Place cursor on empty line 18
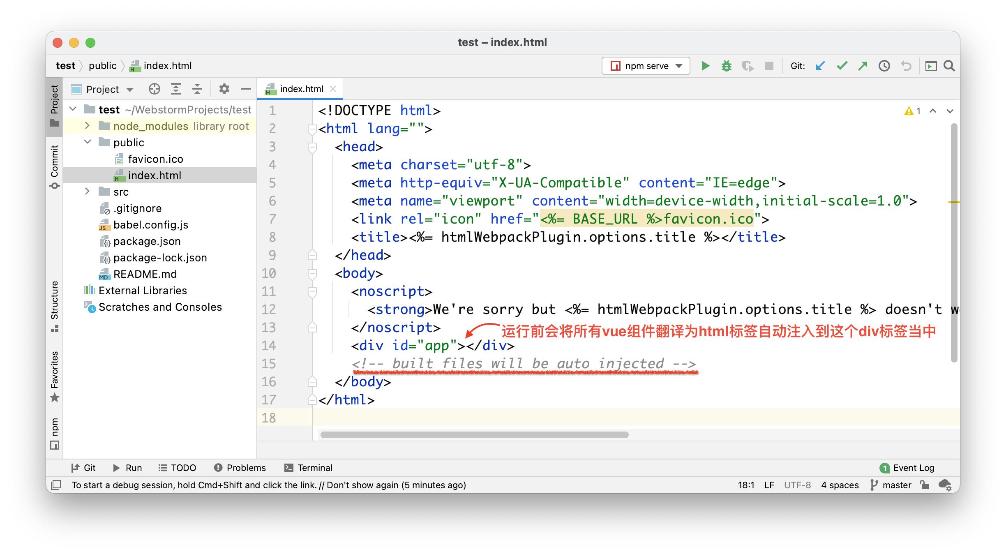This screenshot has width=1006, height=554. pos(636,418)
